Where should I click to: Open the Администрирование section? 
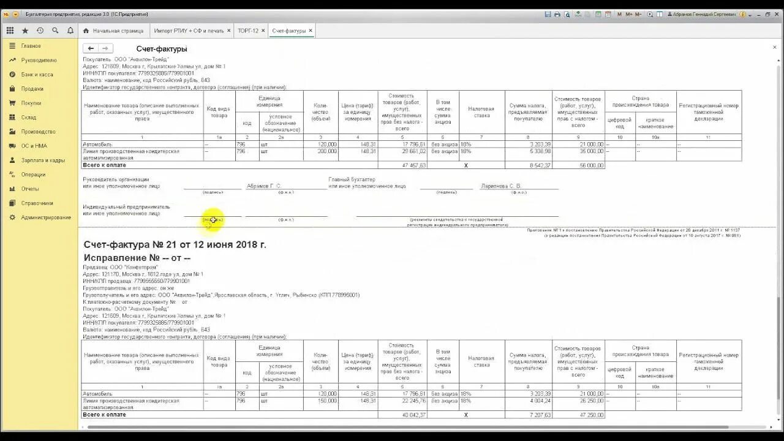[46, 217]
